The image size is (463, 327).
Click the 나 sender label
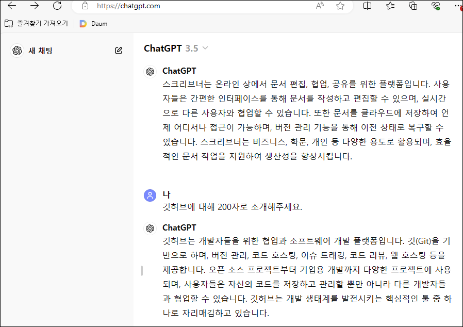pos(167,194)
